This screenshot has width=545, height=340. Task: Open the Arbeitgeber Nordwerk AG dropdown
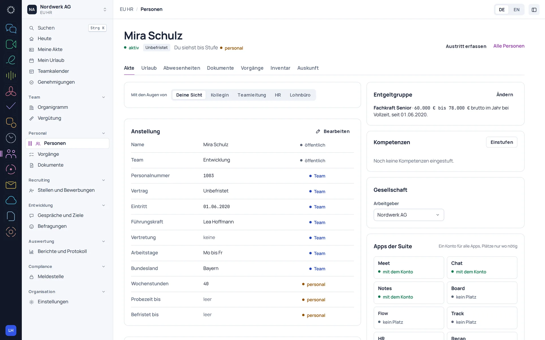point(408,215)
